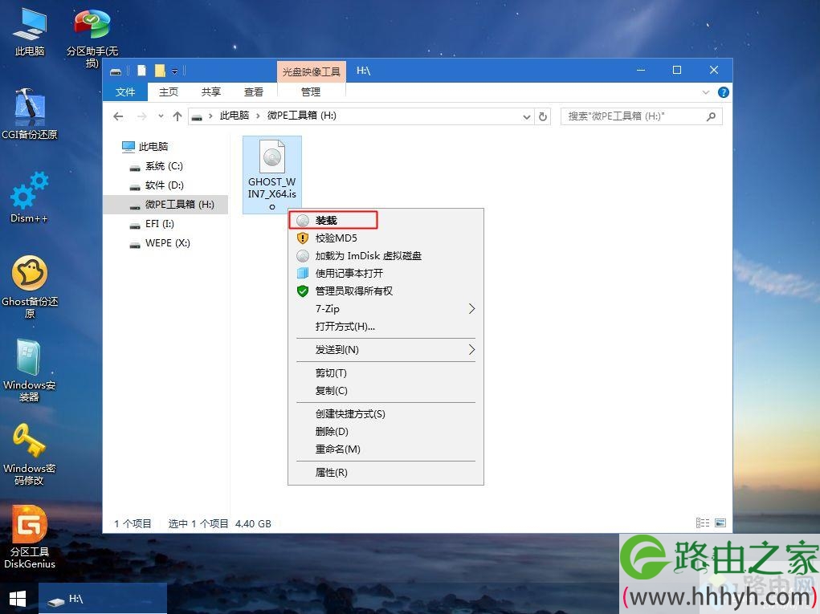
Task: Launch the Windows installer desktop icon
Action: tap(29, 371)
